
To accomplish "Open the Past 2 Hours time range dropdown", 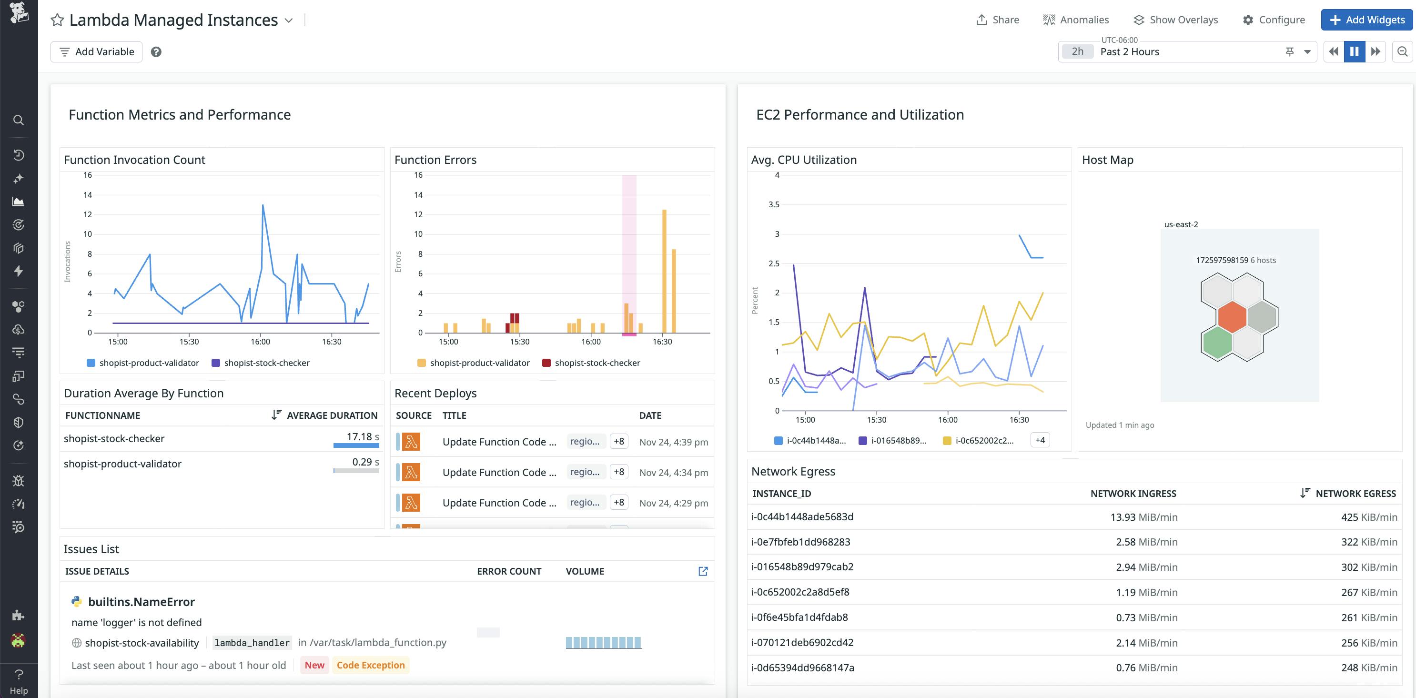I will (1308, 51).
